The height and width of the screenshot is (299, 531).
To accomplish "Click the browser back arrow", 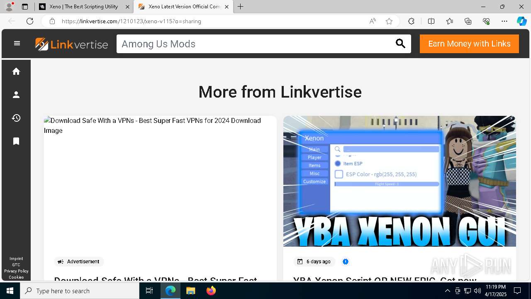I will point(12,21).
